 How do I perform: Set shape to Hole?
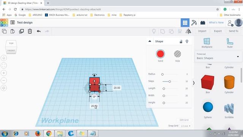[177, 54]
